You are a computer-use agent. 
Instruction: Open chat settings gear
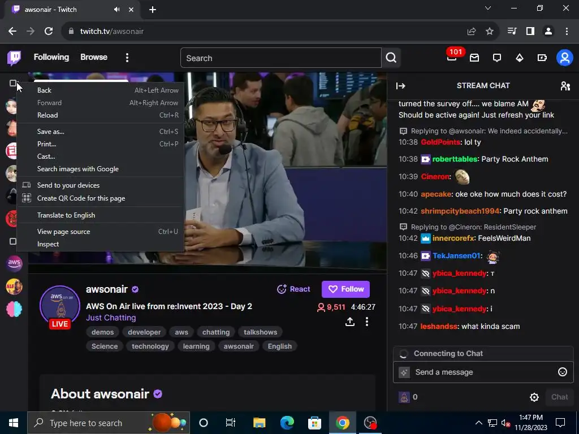pos(534,397)
